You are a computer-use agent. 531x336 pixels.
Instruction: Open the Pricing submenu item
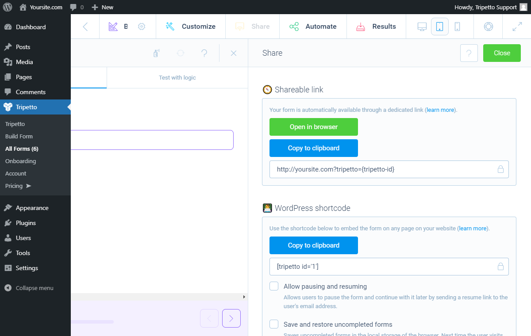point(18,186)
